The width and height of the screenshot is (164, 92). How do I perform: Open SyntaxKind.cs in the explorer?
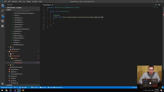(x=18, y=20)
